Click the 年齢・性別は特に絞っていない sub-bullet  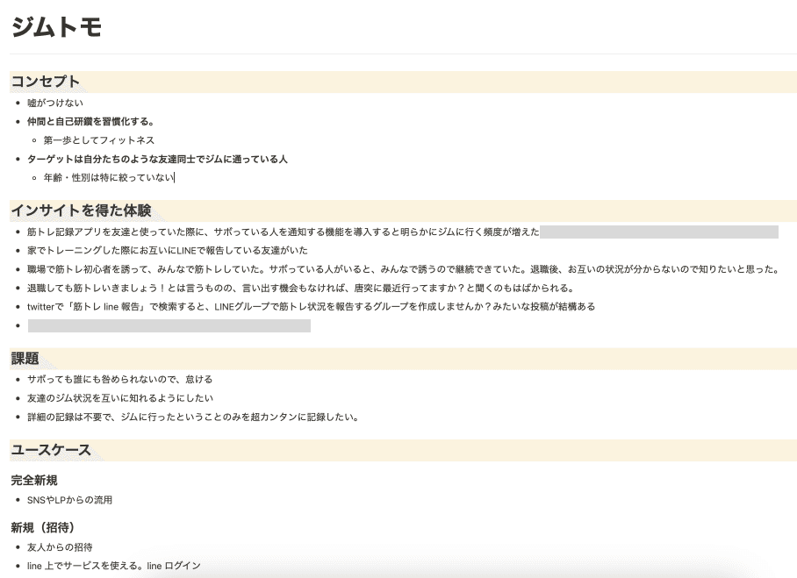(x=109, y=178)
